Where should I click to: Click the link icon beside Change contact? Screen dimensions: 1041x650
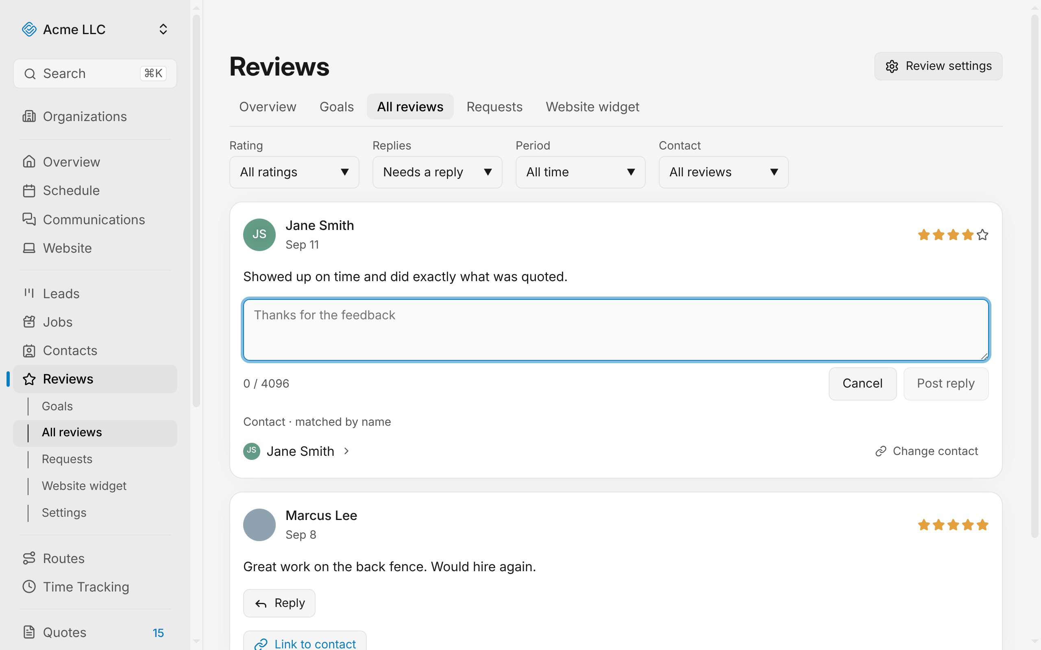pos(880,451)
